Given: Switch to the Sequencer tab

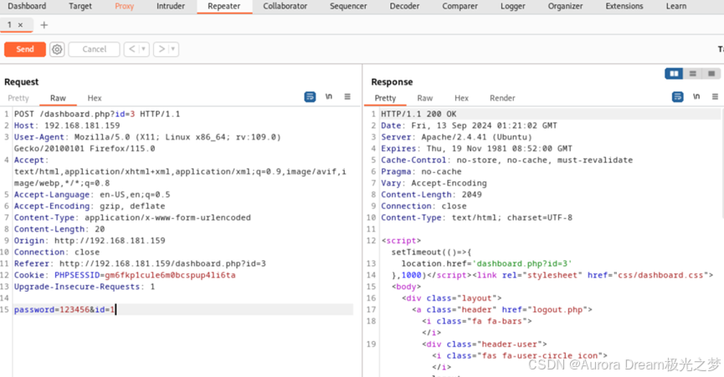Looking at the screenshot, I should (x=348, y=6).
